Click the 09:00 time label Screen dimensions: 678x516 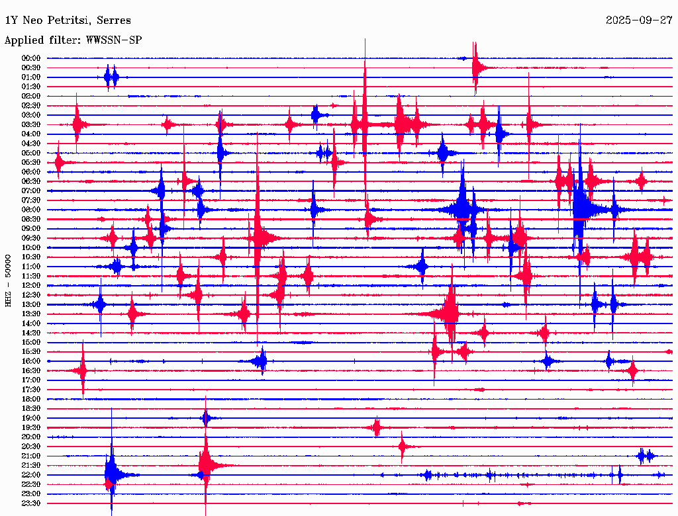pyautogui.click(x=31, y=229)
